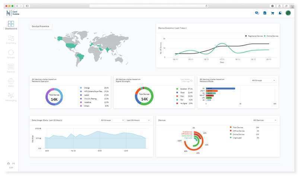Viewport: 298px width, 179px height.
Task: Open browser downloads button
Action: pos(272,6)
